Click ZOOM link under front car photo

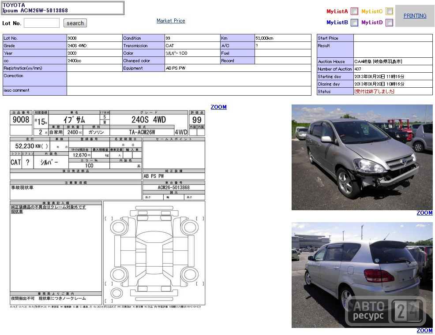click(424, 213)
